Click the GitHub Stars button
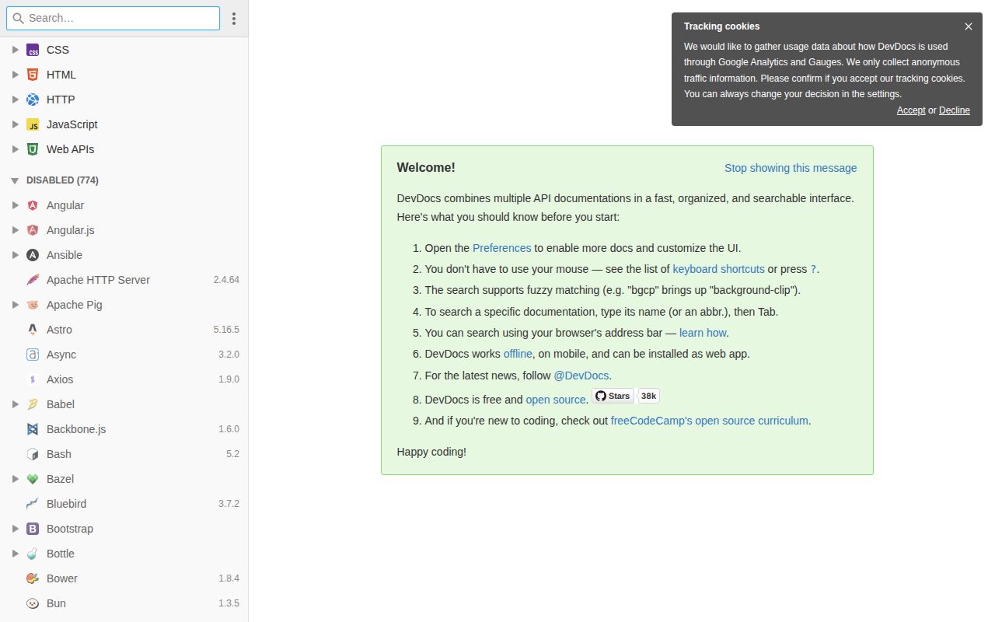The image size is (995, 622). pos(613,396)
